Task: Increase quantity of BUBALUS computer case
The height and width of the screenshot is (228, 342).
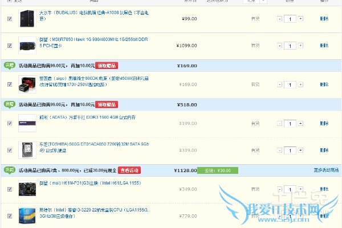Action: coord(300,19)
